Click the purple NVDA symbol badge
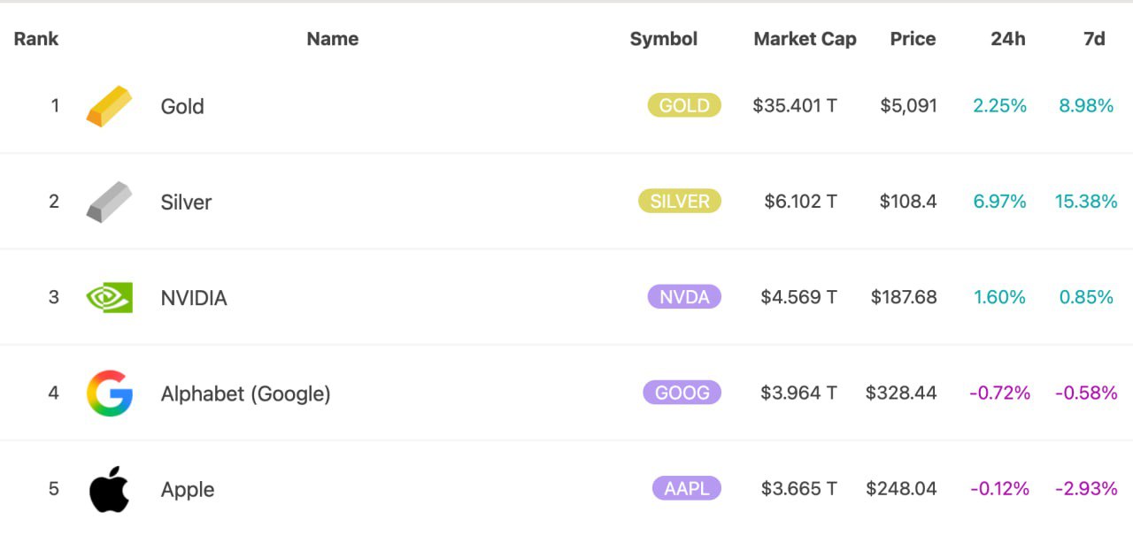Screen dimensions: 1133x535 684,297
